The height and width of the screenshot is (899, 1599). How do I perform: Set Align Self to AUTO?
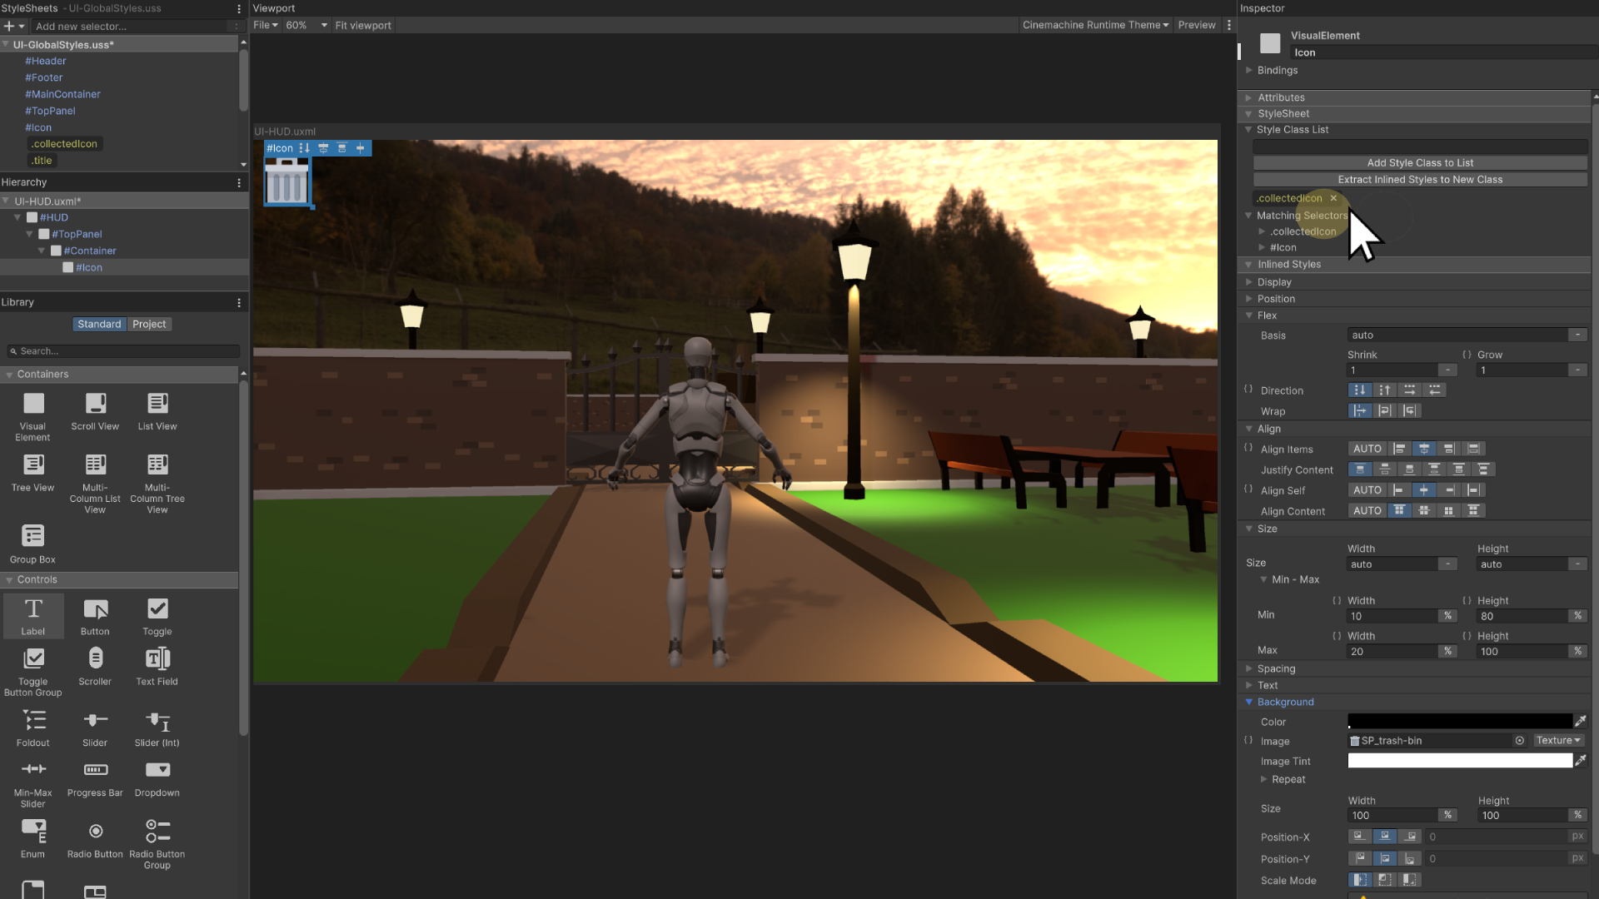point(1367,491)
